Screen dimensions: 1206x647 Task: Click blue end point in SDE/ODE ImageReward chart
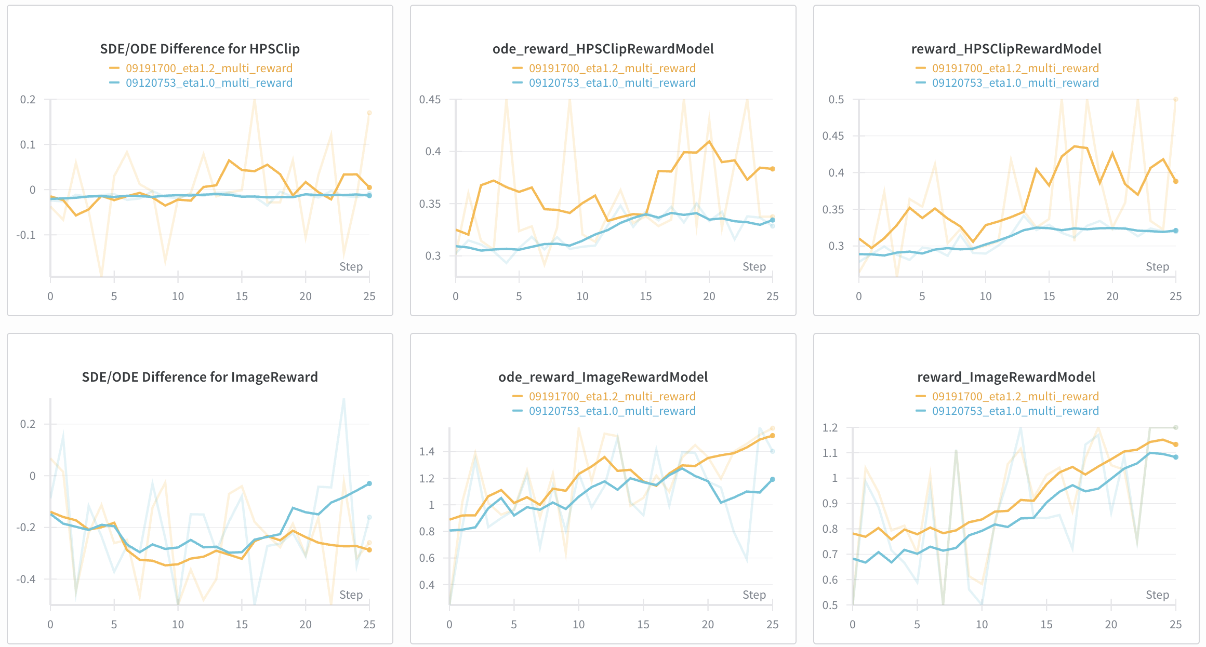click(369, 483)
